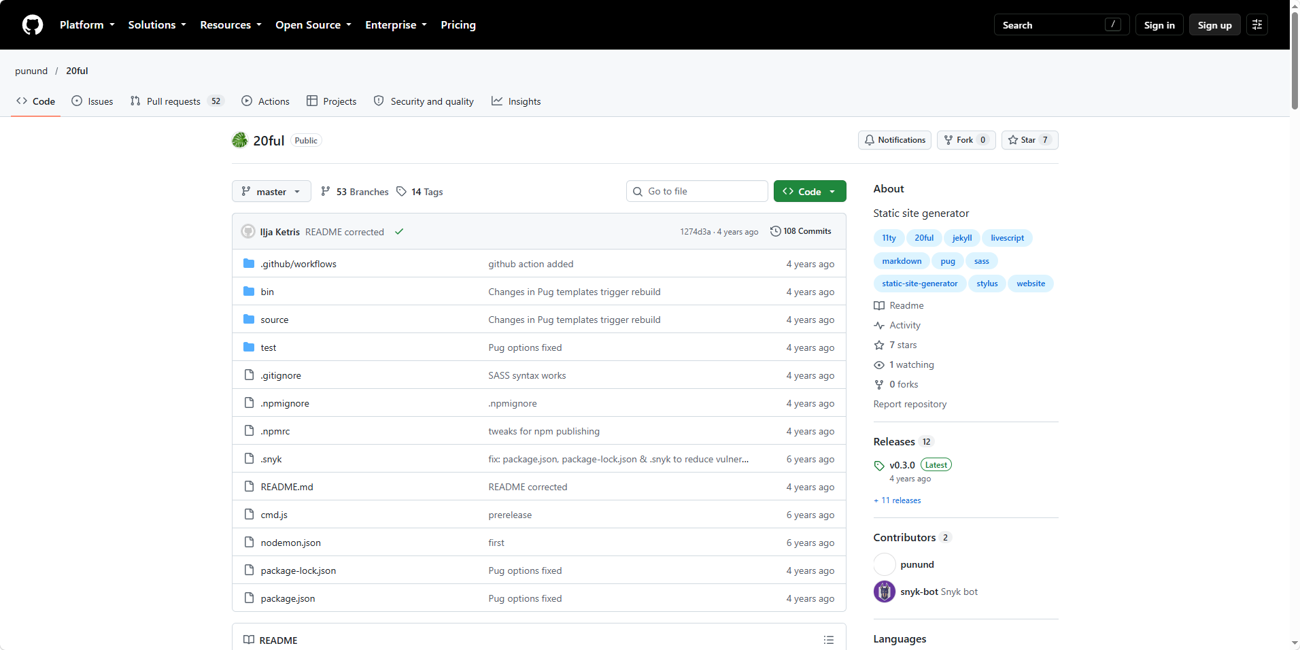
Task: Turn on Notifications for this repository
Action: [x=895, y=140]
